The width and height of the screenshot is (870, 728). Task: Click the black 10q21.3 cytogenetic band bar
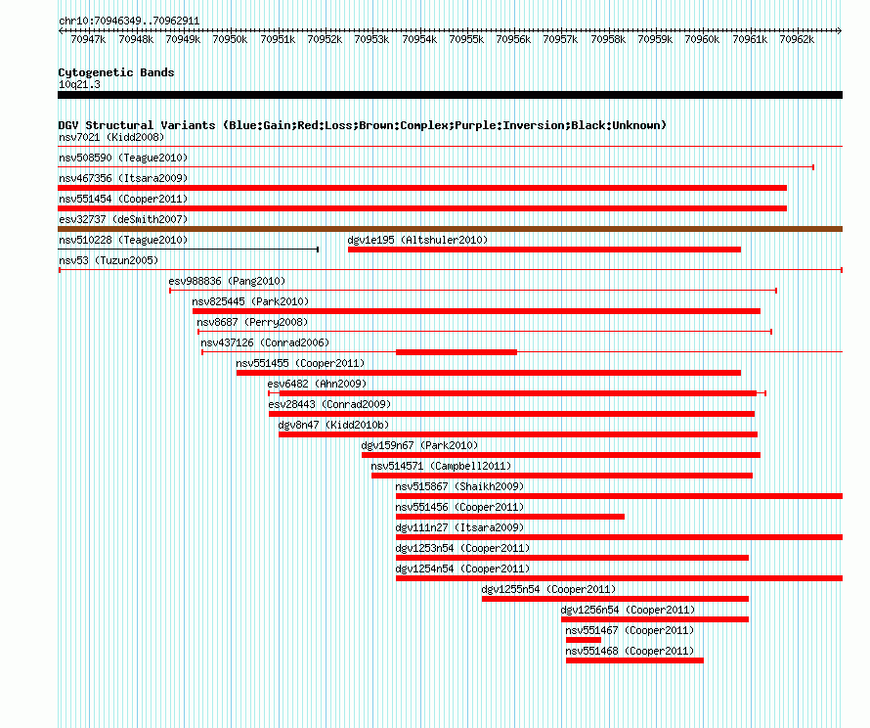(450, 95)
